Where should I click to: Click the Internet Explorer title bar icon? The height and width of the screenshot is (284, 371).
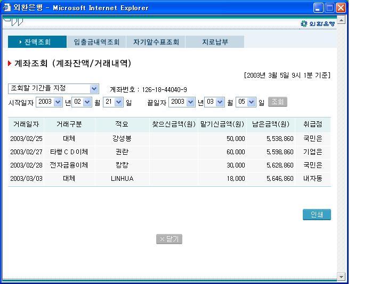click(6, 7)
